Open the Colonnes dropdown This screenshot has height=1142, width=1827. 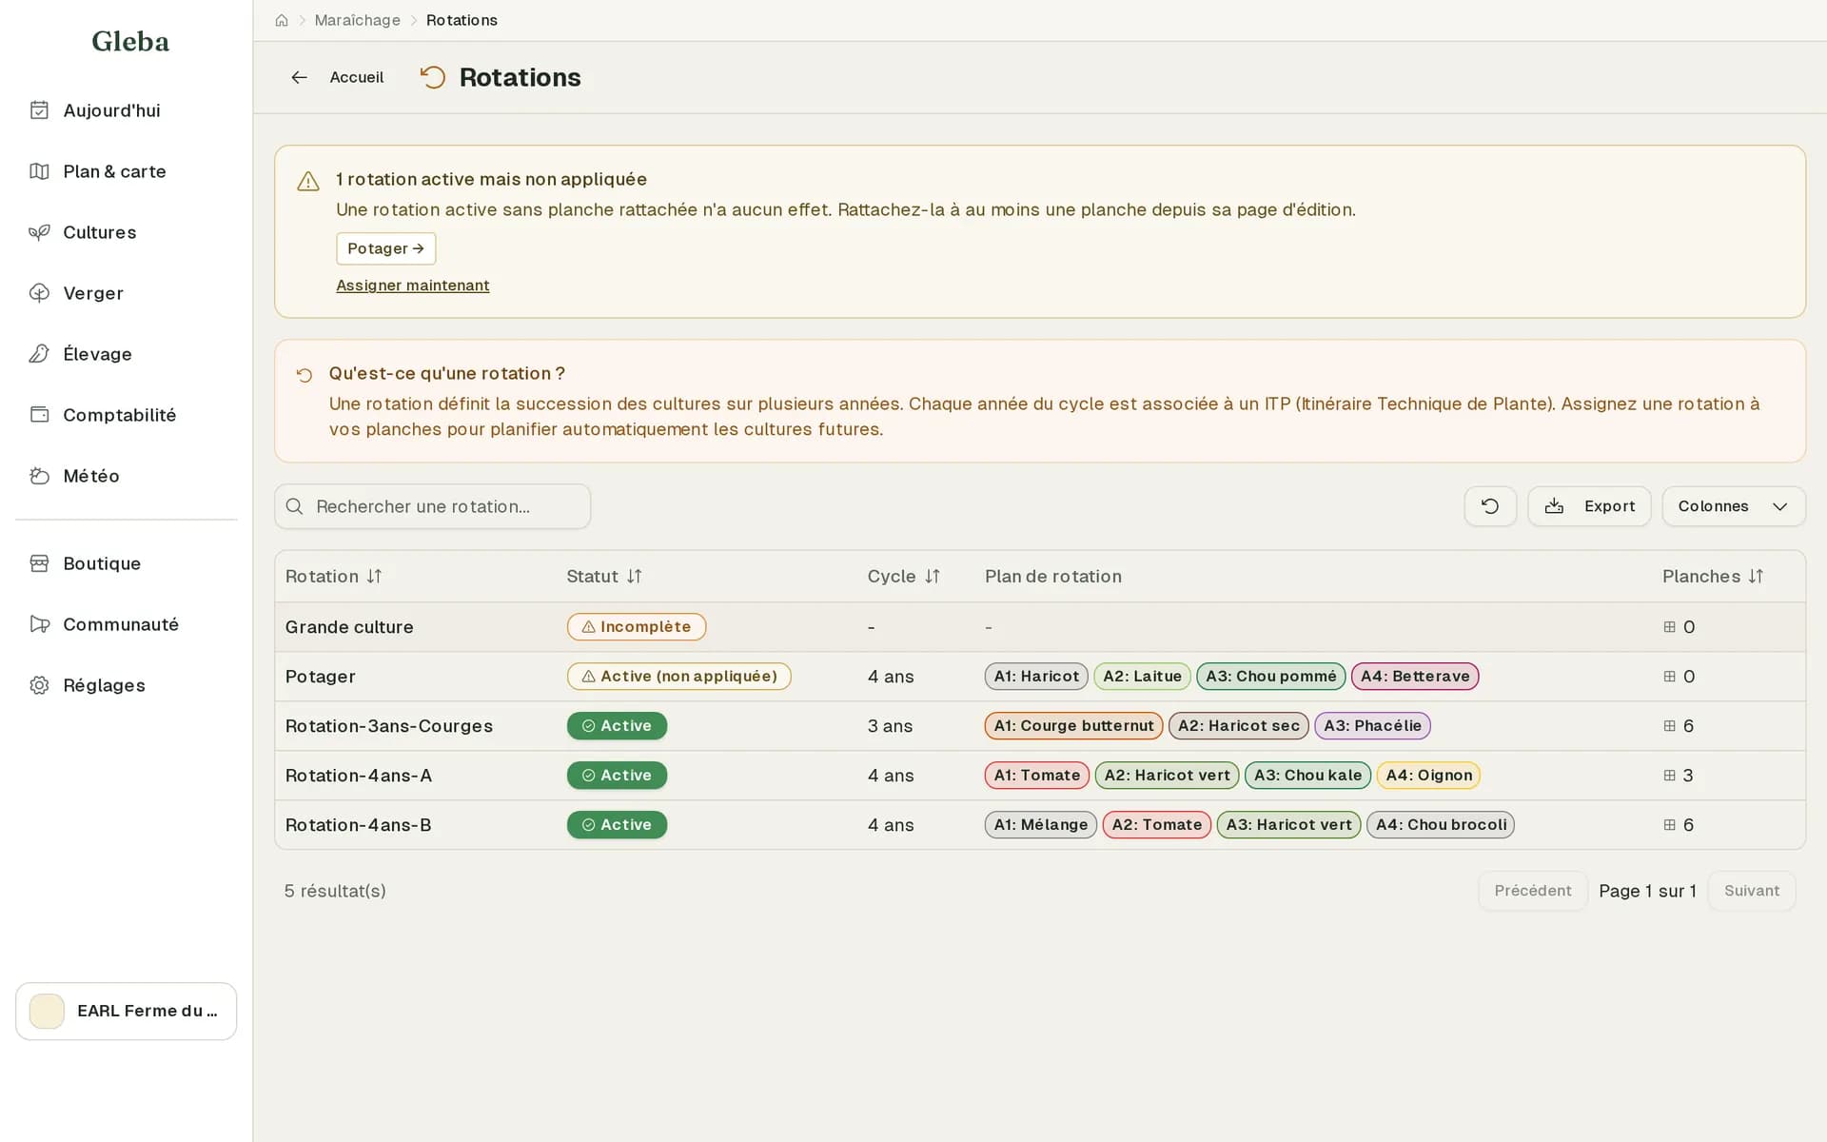click(x=1733, y=506)
